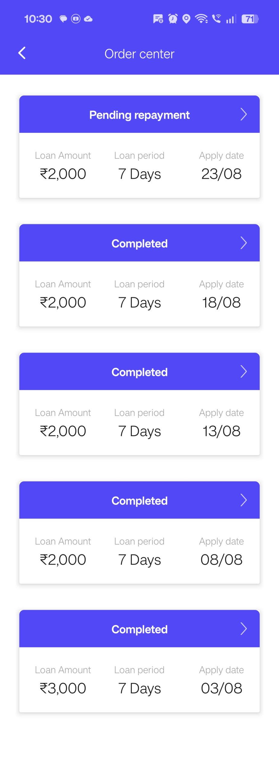279x773 pixels.
Task: Open the Pending repayment header
Action: click(139, 115)
